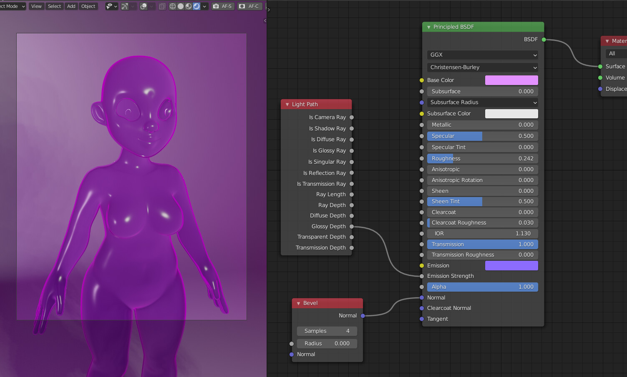Click the Glossy Depth output socket
Screen dimensions: 627x377
pos(352,227)
